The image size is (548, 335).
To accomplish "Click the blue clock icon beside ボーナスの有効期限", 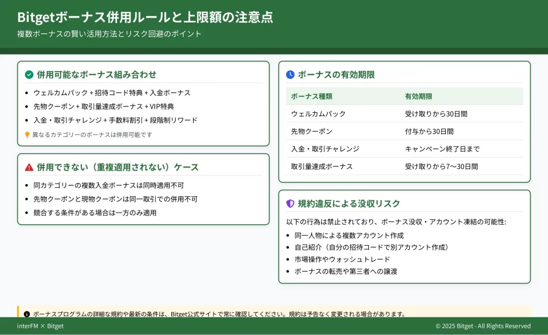I will click(290, 74).
